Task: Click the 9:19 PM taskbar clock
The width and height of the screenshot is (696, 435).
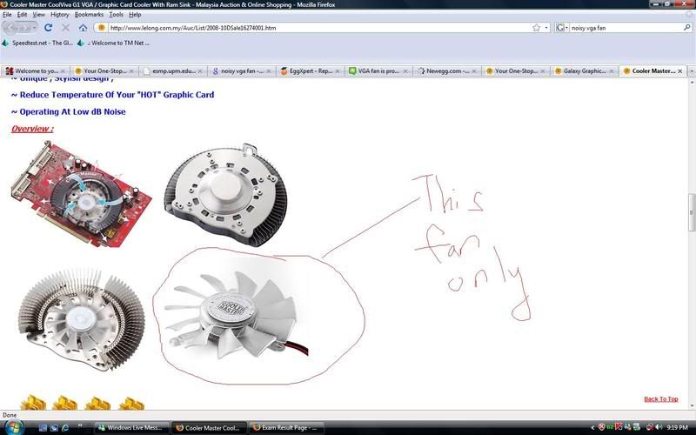Action: tap(678, 427)
